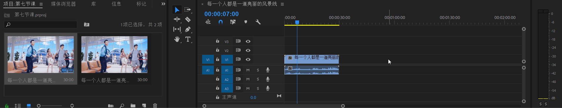Create a new bin with folder icon

[133, 106]
